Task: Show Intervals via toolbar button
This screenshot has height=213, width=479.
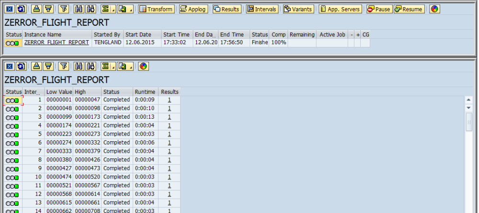Action: 262,9
